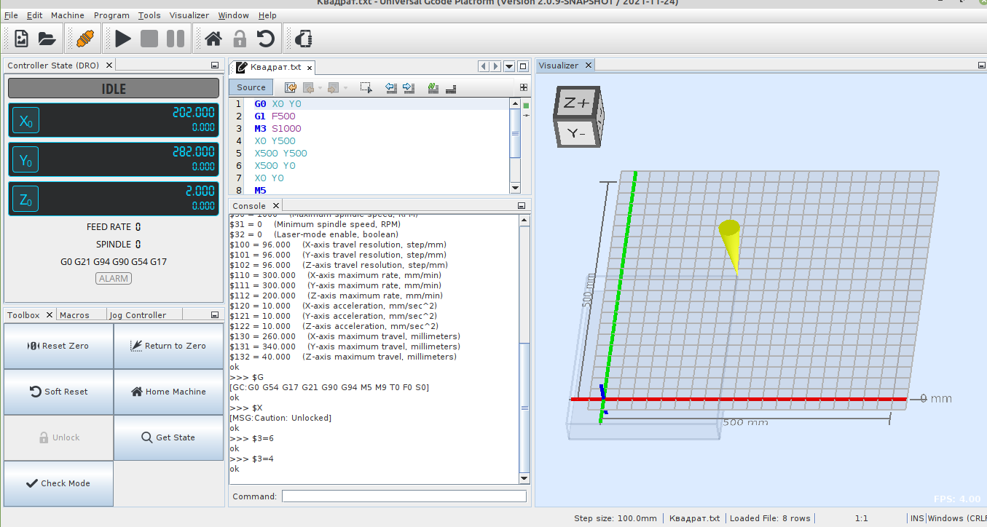
Task: Click the Soft Reset circular arrow icon
Action: (x=266, y=39)
